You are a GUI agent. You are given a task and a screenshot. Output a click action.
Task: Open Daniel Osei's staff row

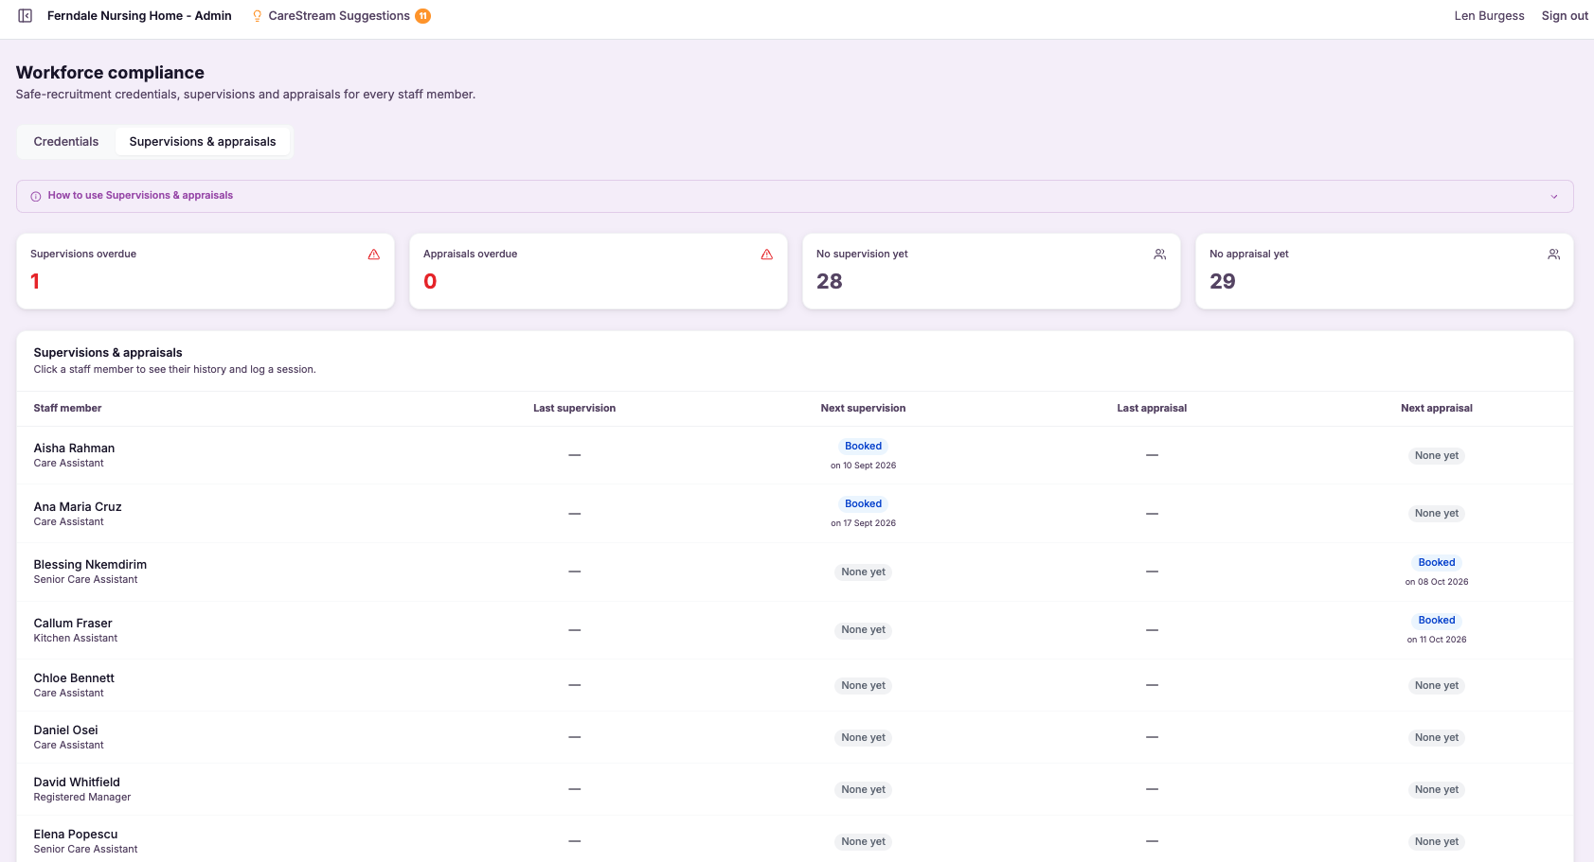[795, 737]
